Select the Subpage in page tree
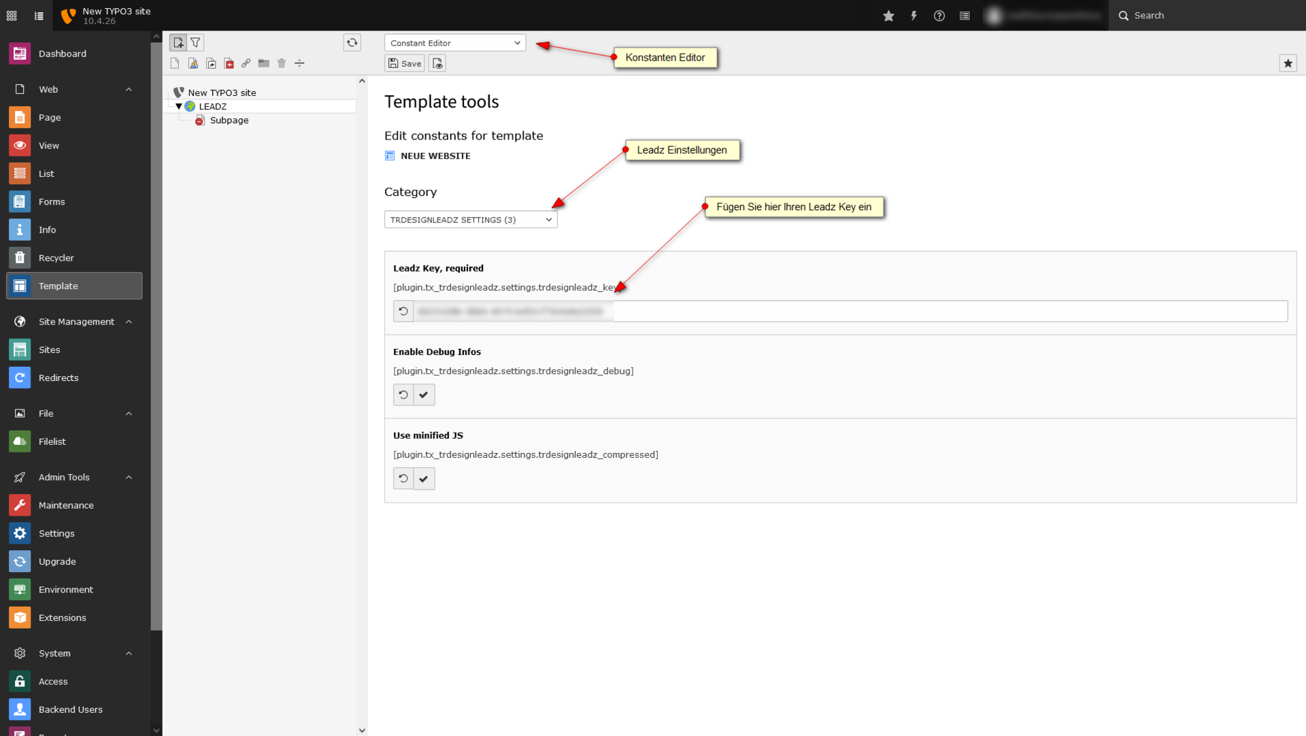1306x736 pixels. (x=229, y=120)
